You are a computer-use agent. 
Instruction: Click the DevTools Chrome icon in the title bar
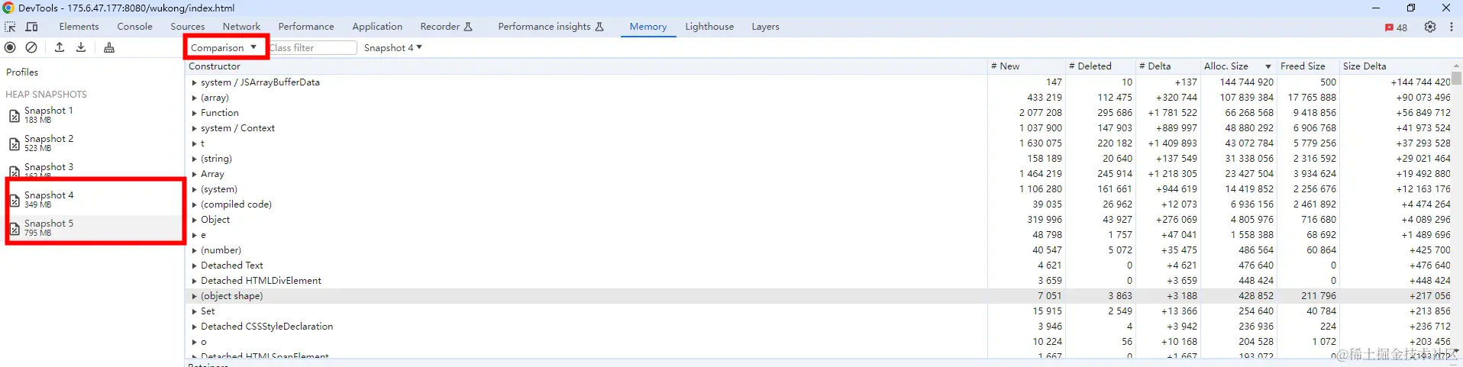[8, 8]
